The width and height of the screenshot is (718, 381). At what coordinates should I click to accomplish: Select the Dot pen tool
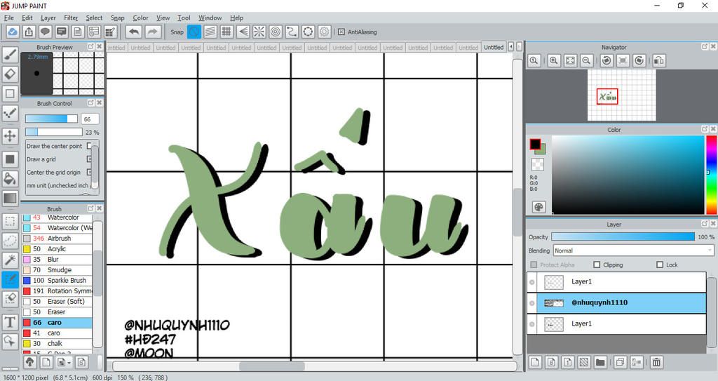10,113
